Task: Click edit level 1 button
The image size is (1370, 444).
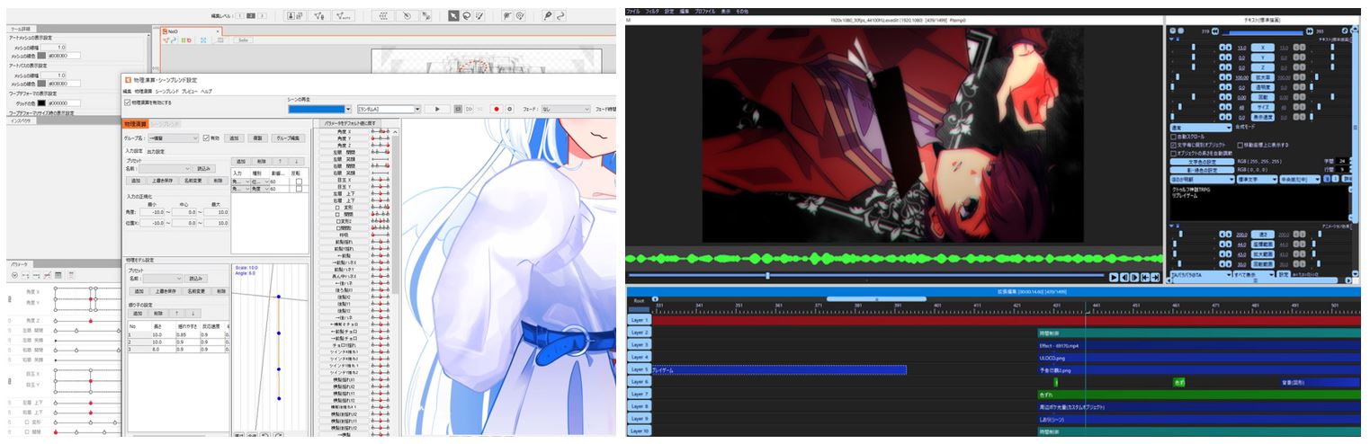Action: tap(239, 16)
